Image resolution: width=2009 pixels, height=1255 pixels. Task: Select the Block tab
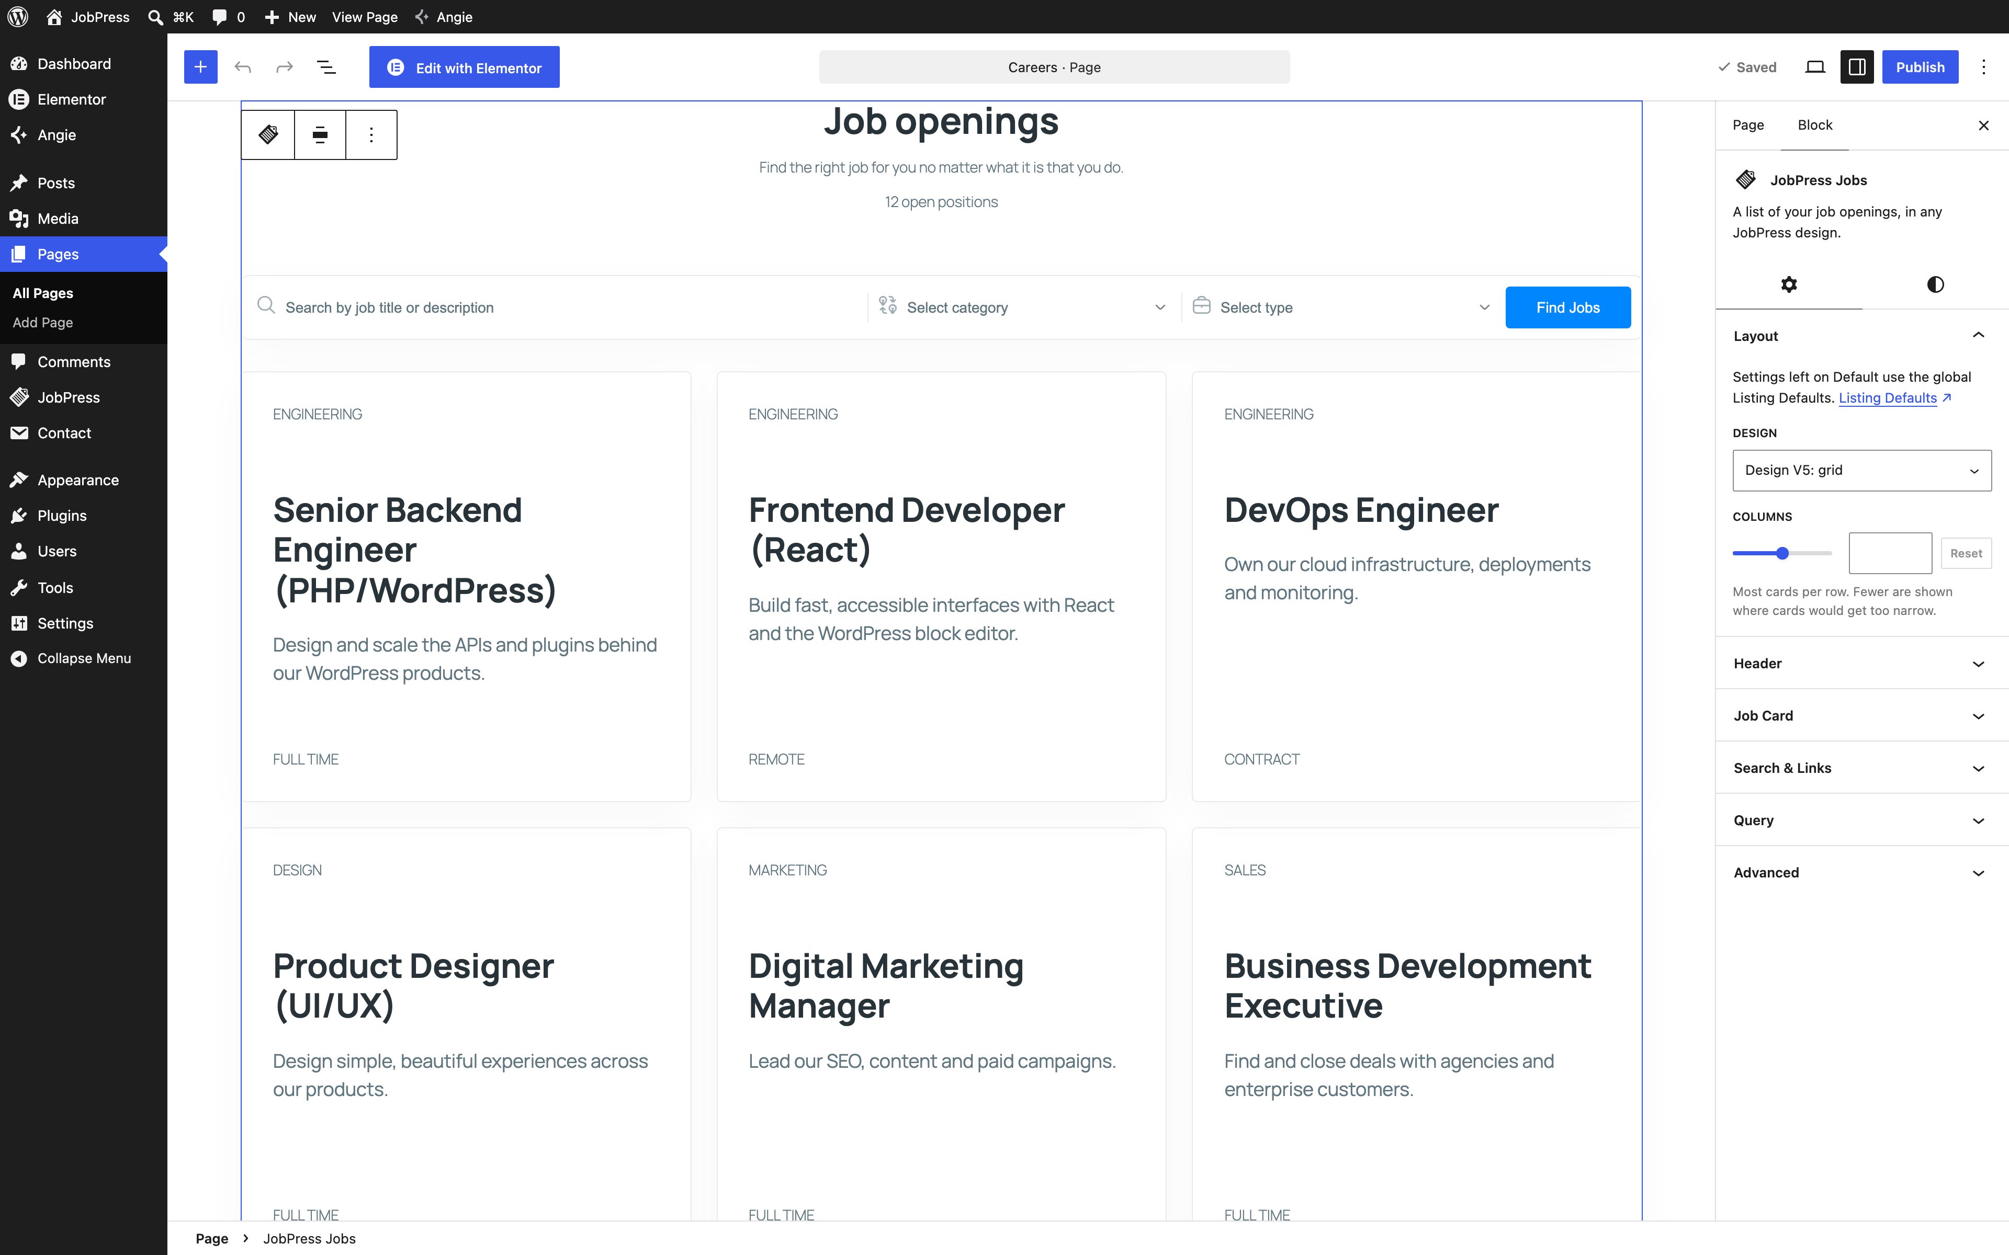click(1815, 124)
